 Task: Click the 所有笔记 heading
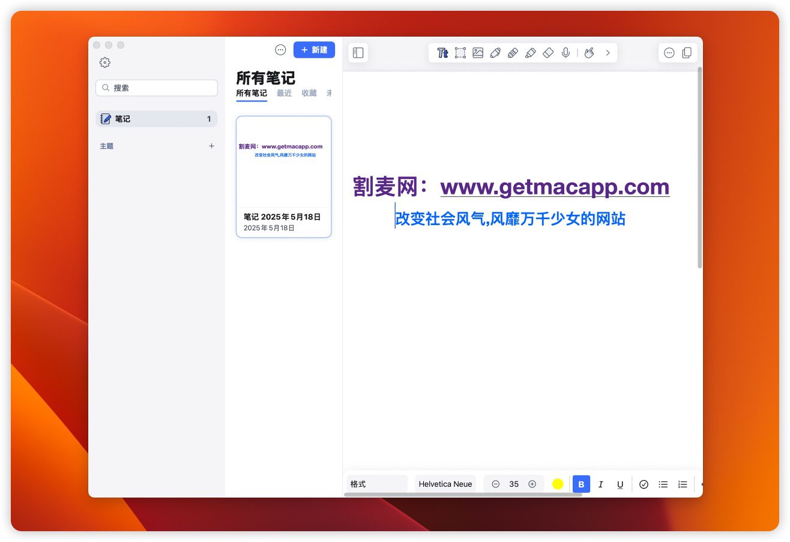[x=265, y=78]
